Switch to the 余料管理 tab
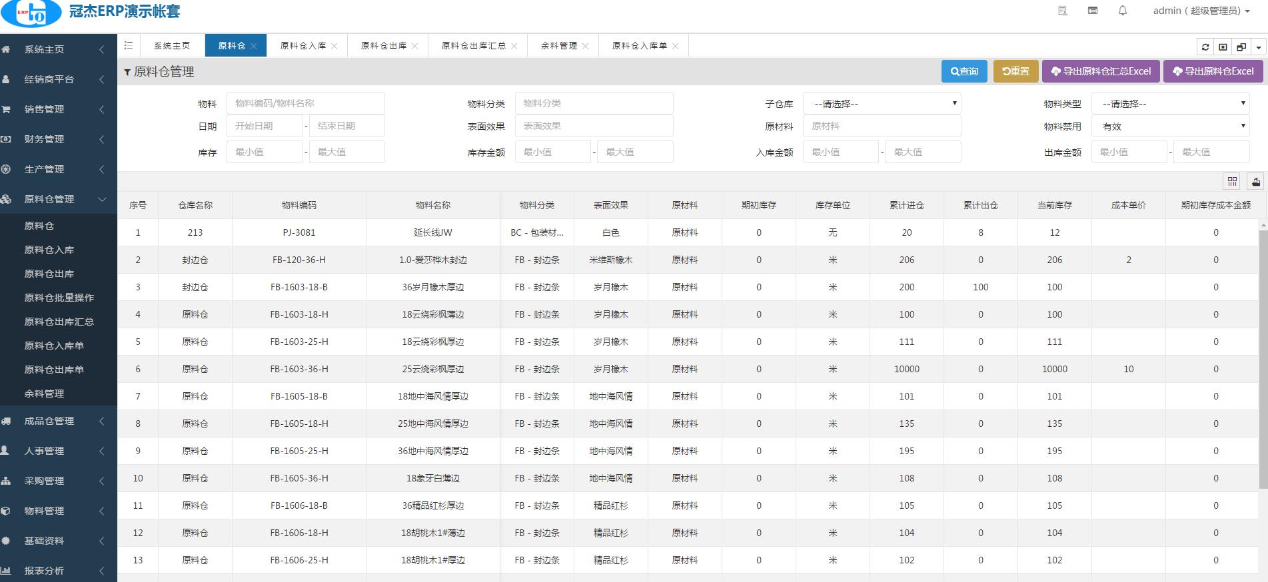The width and height of the screenshot is (1268, 582). tap(558, 46)
